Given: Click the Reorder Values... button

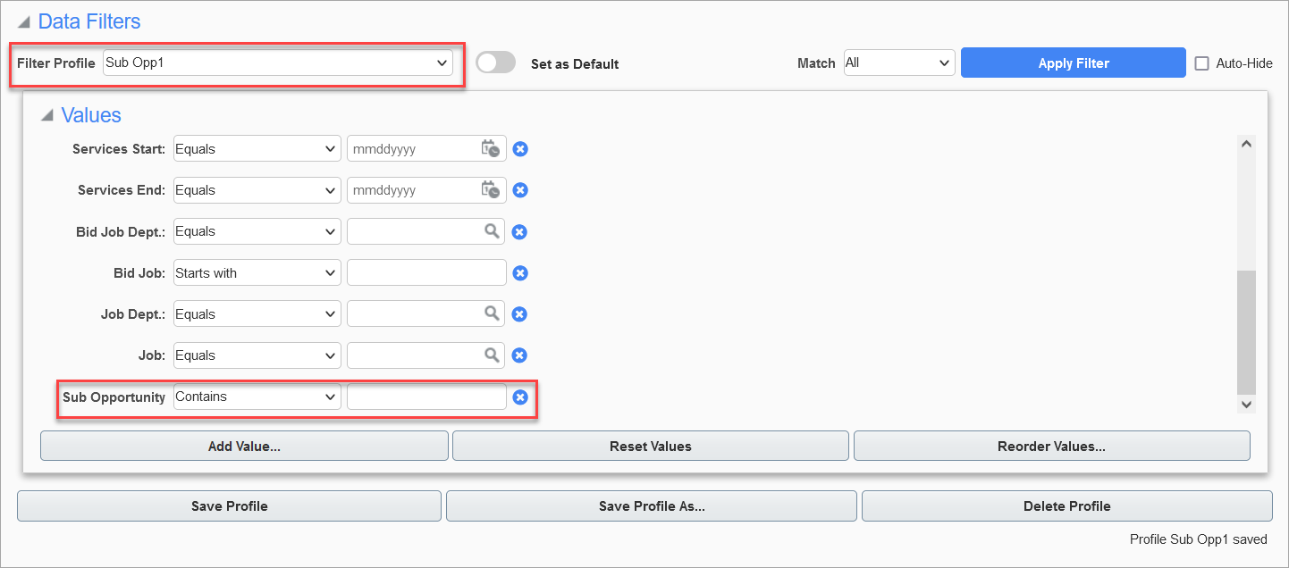Looking at the screenshot, I should point(1051,446).
